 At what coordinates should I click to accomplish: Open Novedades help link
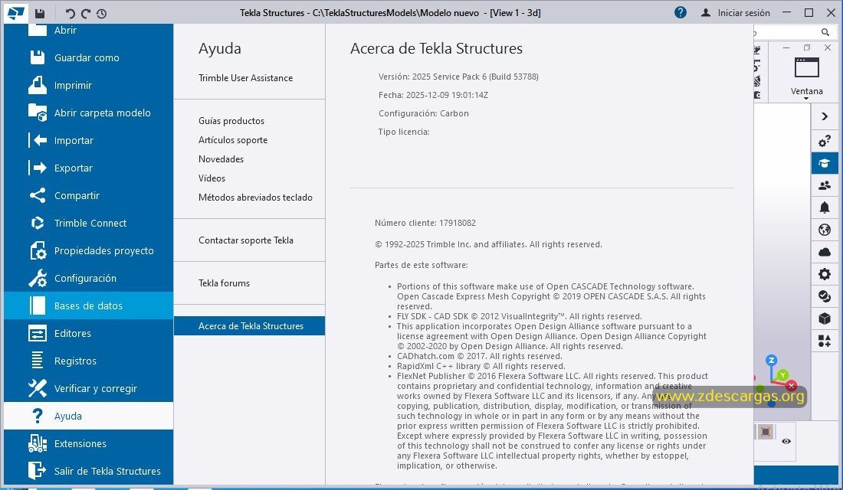click(221, 159)
